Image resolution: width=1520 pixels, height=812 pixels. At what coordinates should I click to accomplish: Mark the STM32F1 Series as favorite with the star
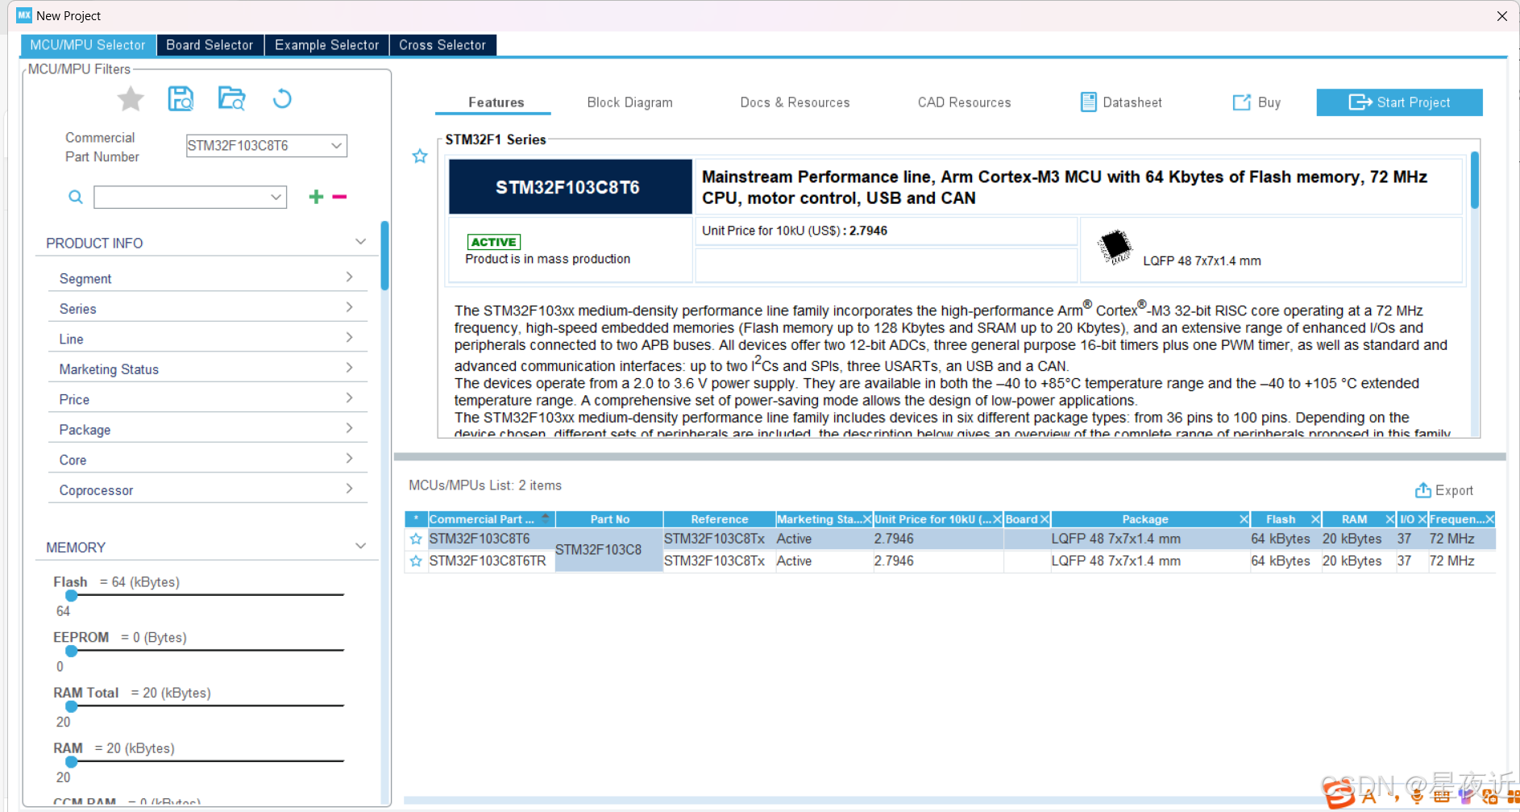coord(420,156)
